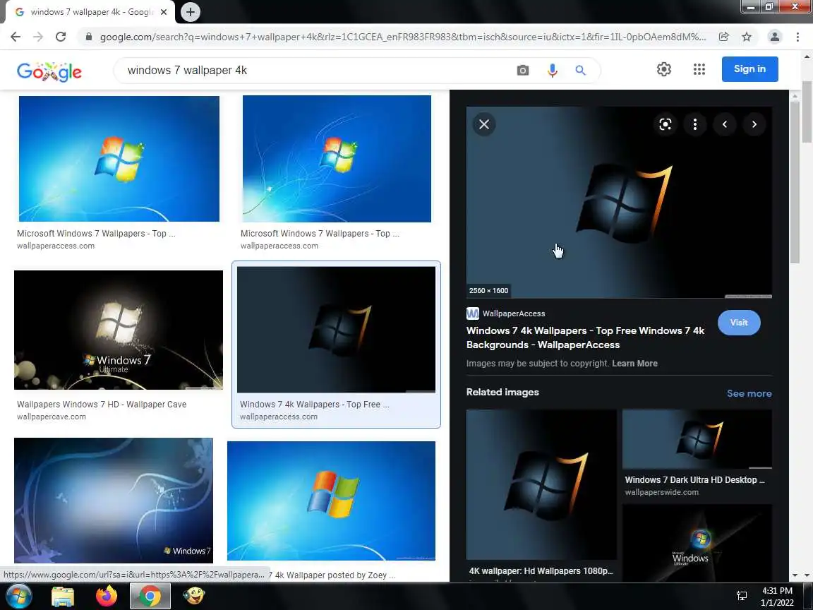Click the padlock site info icon
This screenshot has height=610, width=813.
tap(89, 37)
